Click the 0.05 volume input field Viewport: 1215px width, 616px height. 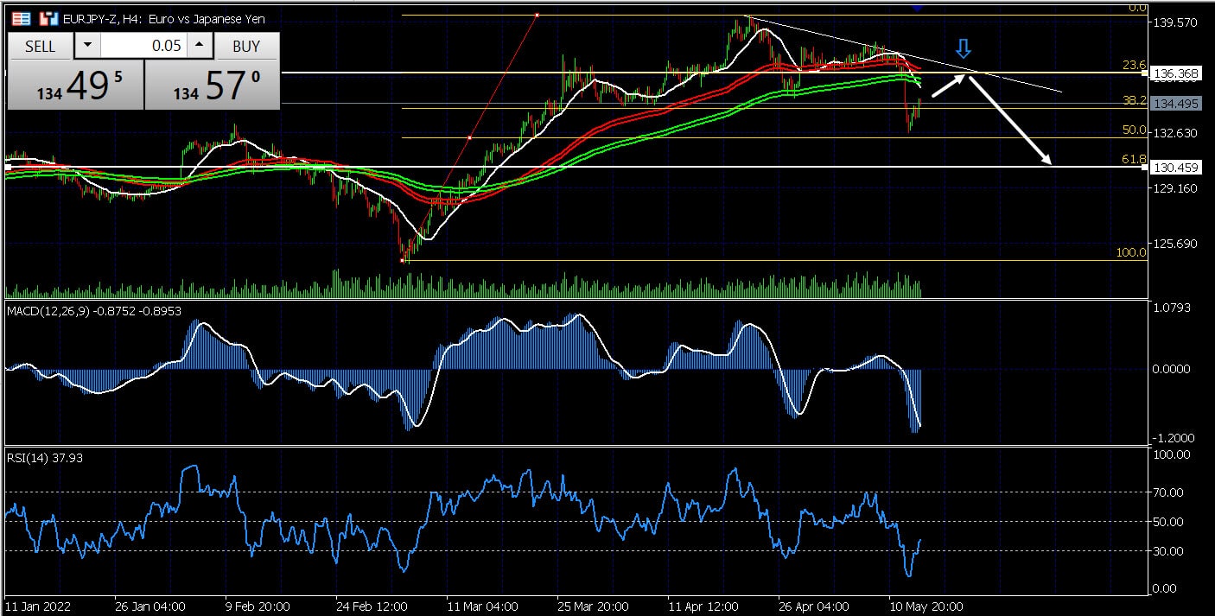(143, 46)
